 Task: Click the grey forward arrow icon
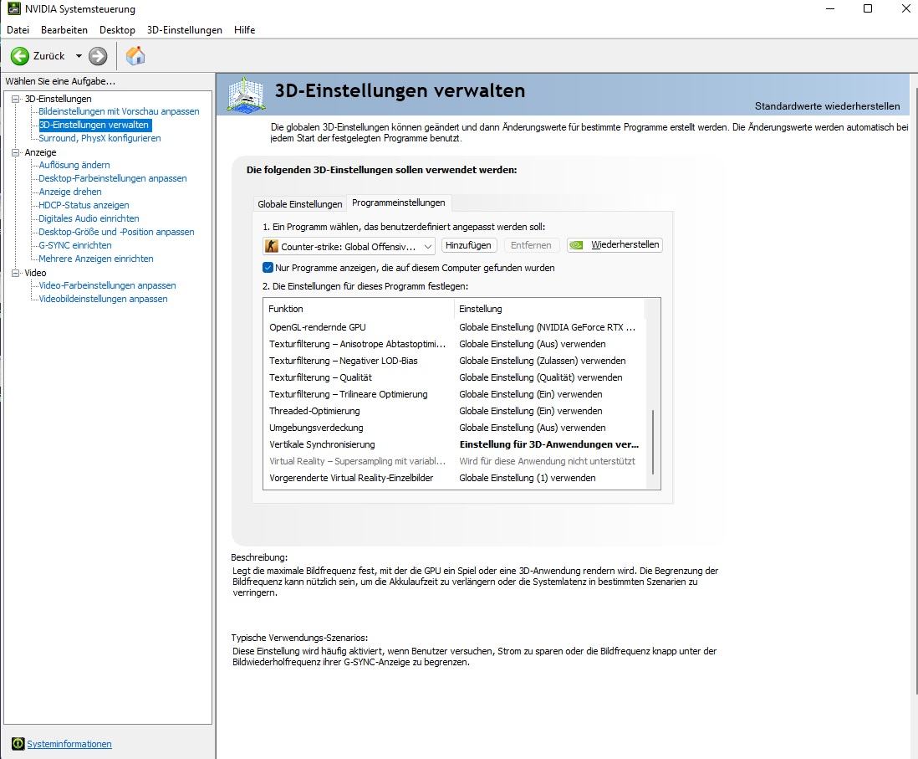pyautogui.click(x=98, y=56)
